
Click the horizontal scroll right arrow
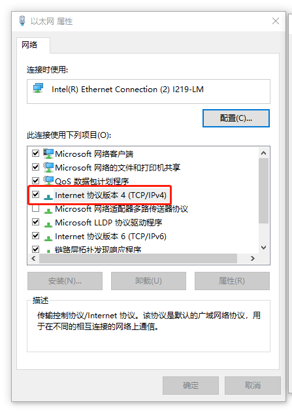[253, 258]
